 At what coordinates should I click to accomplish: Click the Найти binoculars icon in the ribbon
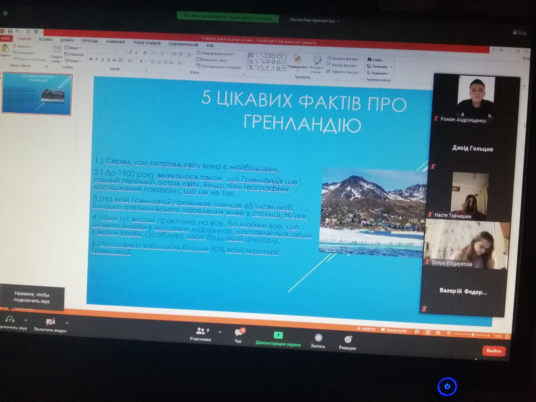[370, 60]
